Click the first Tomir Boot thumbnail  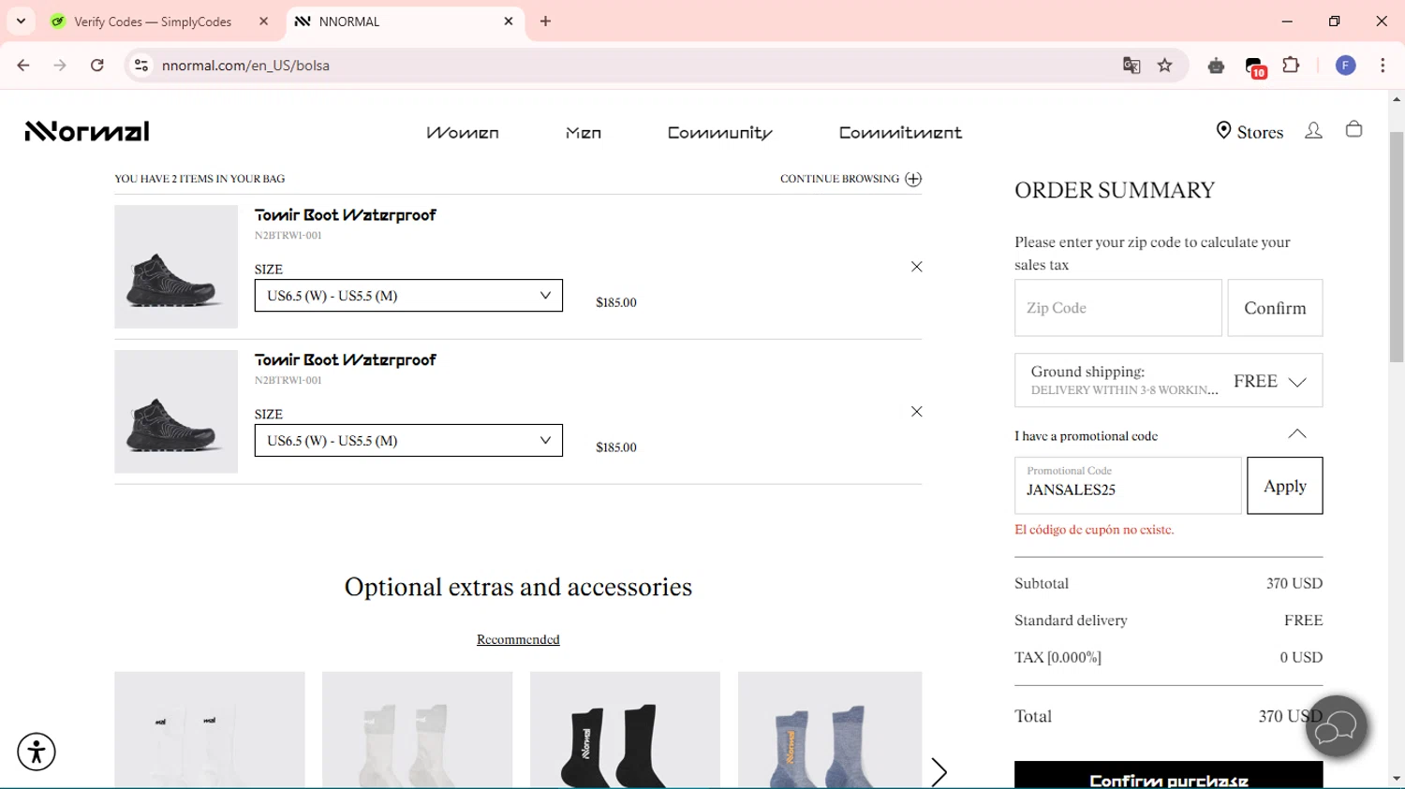pyautogui.click(x=176, y=267)
